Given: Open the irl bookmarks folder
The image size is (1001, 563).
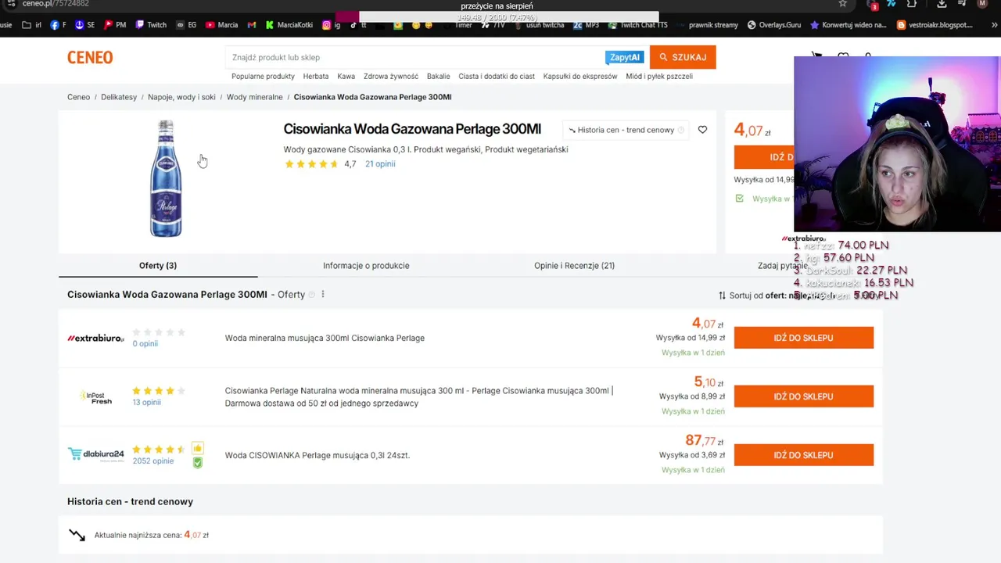Looking at the screenshot, I should point(32,25).
